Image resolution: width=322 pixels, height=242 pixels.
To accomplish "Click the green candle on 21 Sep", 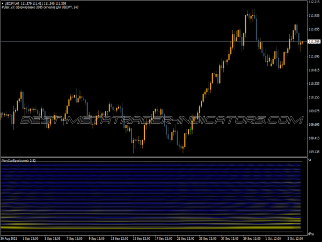I will pyautogui.click(x=191, y=131).
